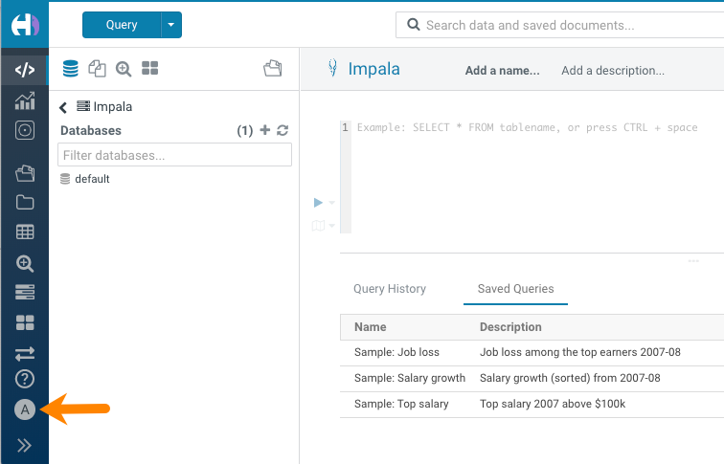Open the user profile 'A' avatar
This screenshot has width=724, height=464.
(x=25, y=409)
